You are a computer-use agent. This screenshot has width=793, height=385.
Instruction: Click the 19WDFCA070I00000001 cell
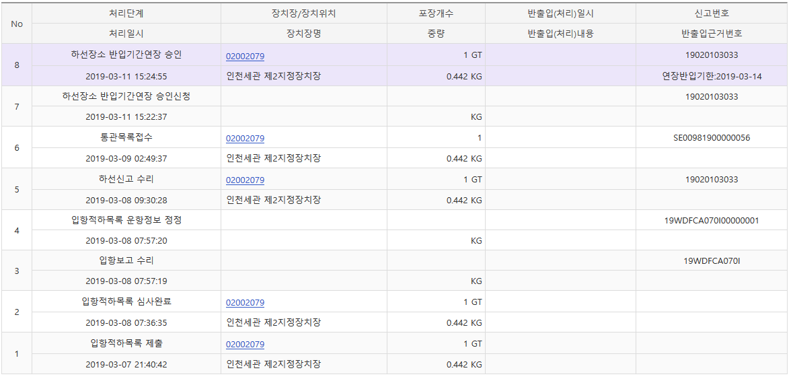[711, 220]
